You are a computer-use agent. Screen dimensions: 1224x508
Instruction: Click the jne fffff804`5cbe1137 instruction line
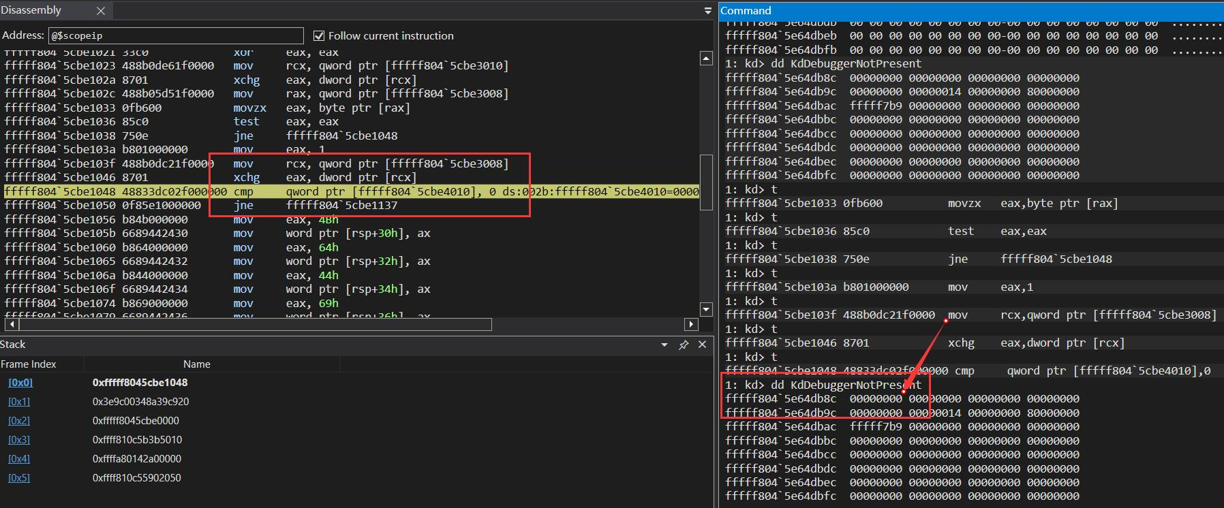click(x=201, y=206)
